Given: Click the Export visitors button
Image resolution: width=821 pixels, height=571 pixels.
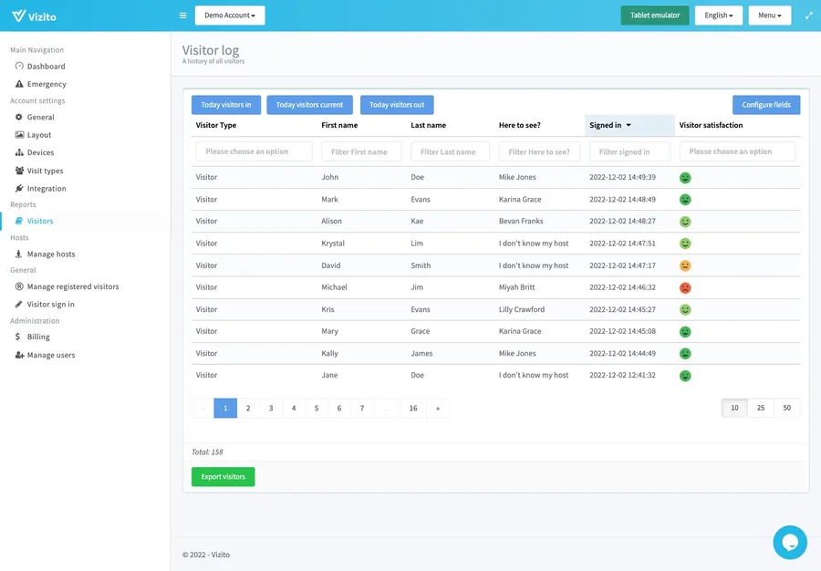Looking at the screenshot, I should pos(223,476).
